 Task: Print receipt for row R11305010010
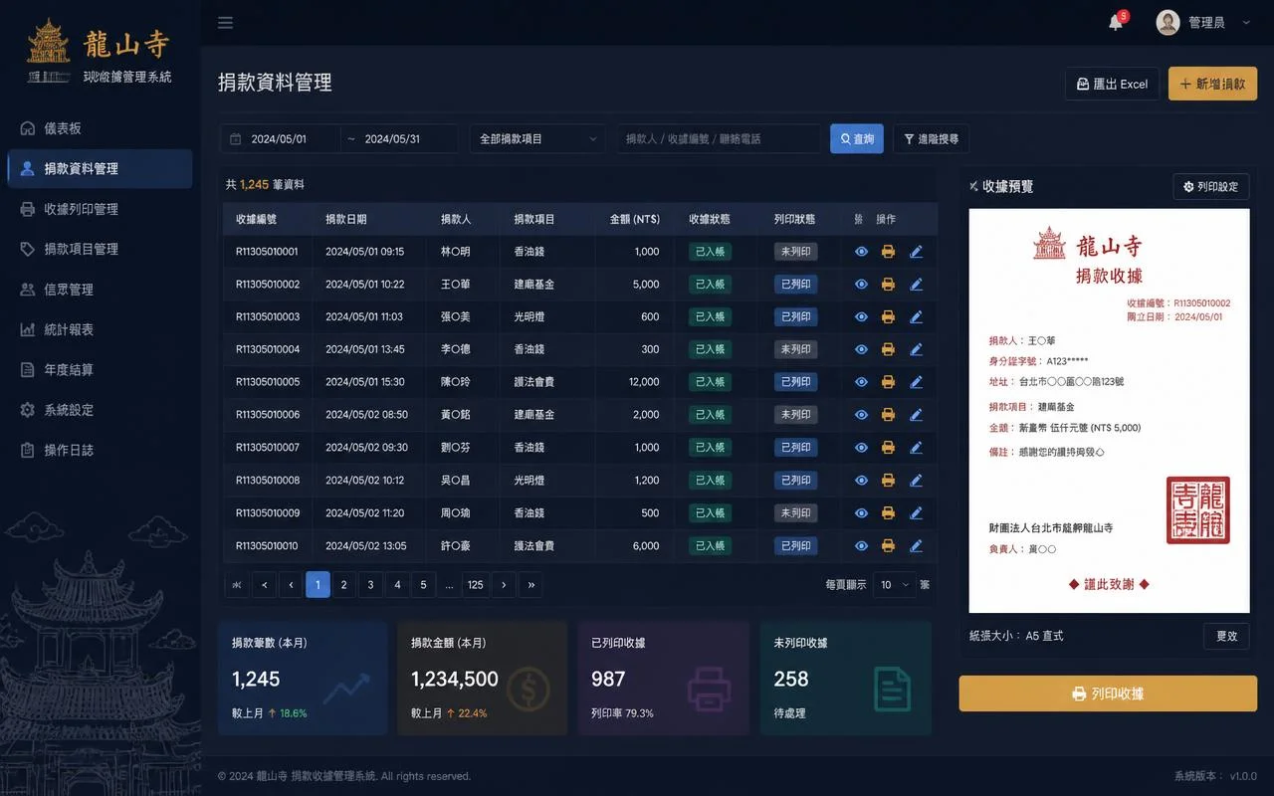(888, 546)
